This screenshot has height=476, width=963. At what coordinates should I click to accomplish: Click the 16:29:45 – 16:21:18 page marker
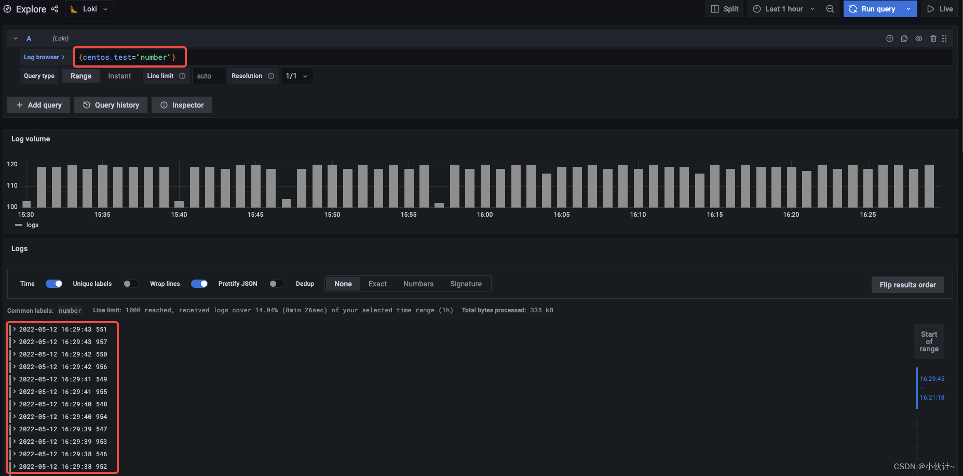pyautogui.click(x=931, y=388)
